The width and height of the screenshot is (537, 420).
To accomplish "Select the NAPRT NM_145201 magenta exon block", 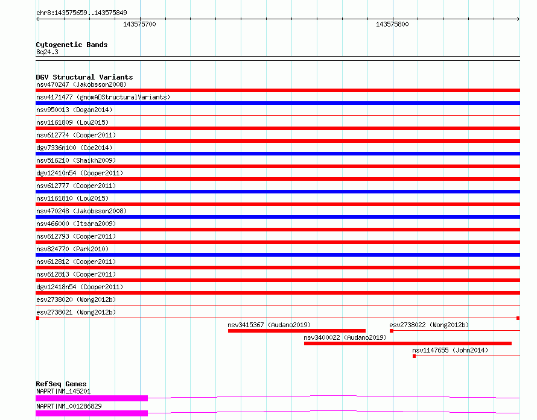I will tap(92, 398).
